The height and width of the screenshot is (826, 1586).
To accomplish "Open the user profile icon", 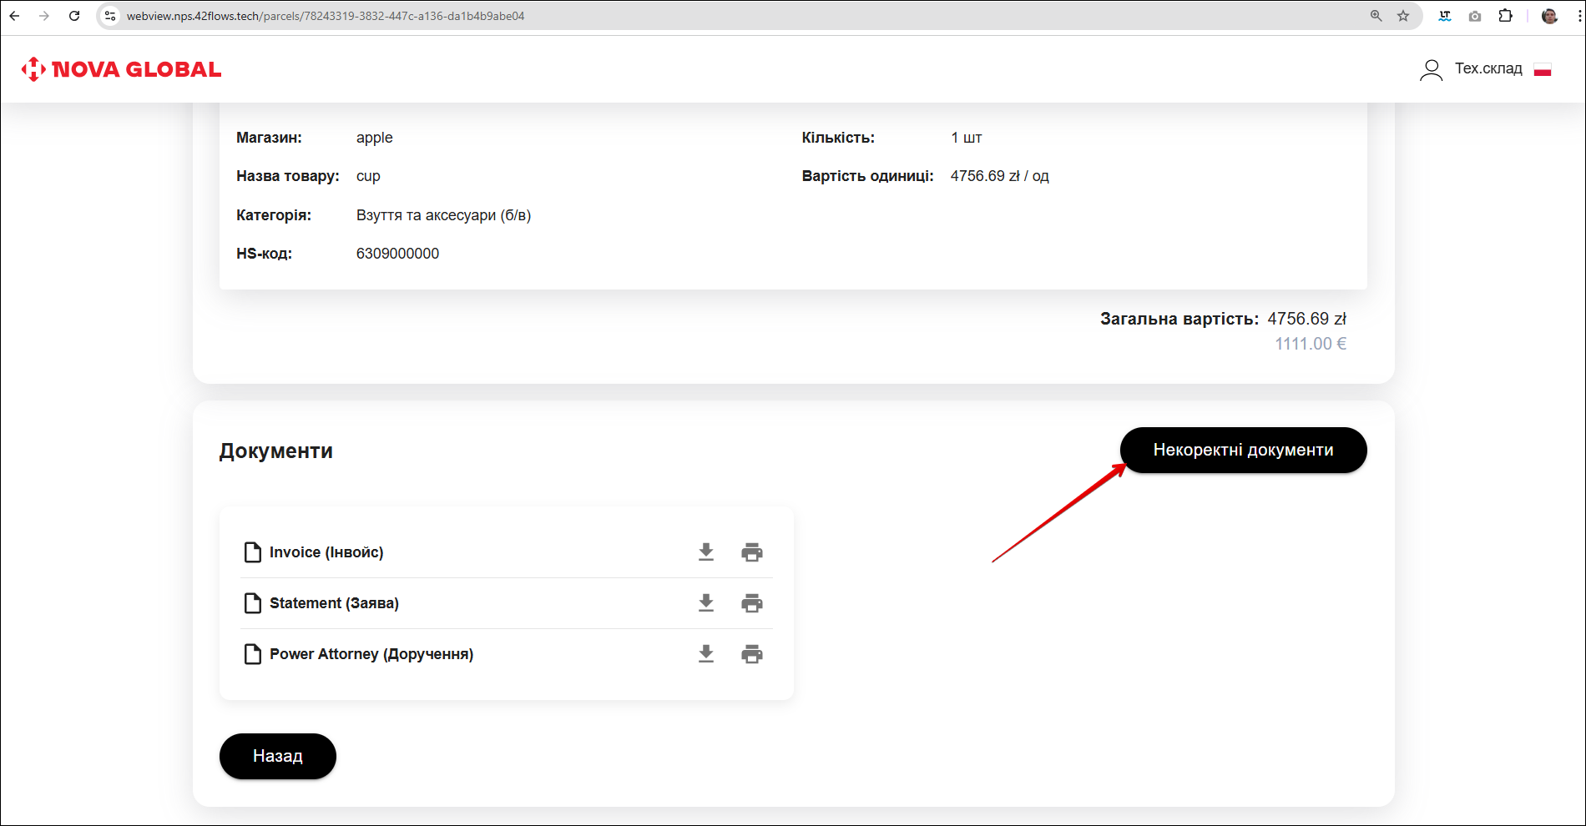I will [x=1431, y=69].
